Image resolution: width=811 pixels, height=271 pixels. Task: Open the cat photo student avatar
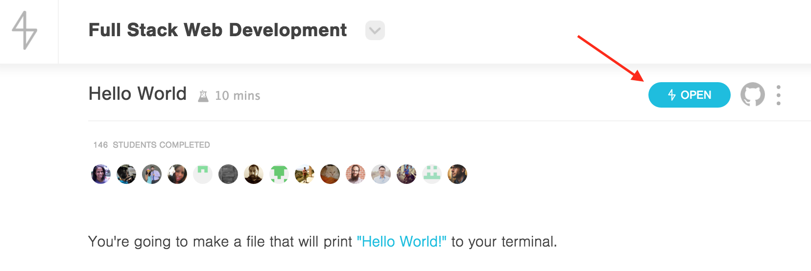point(330,174)
